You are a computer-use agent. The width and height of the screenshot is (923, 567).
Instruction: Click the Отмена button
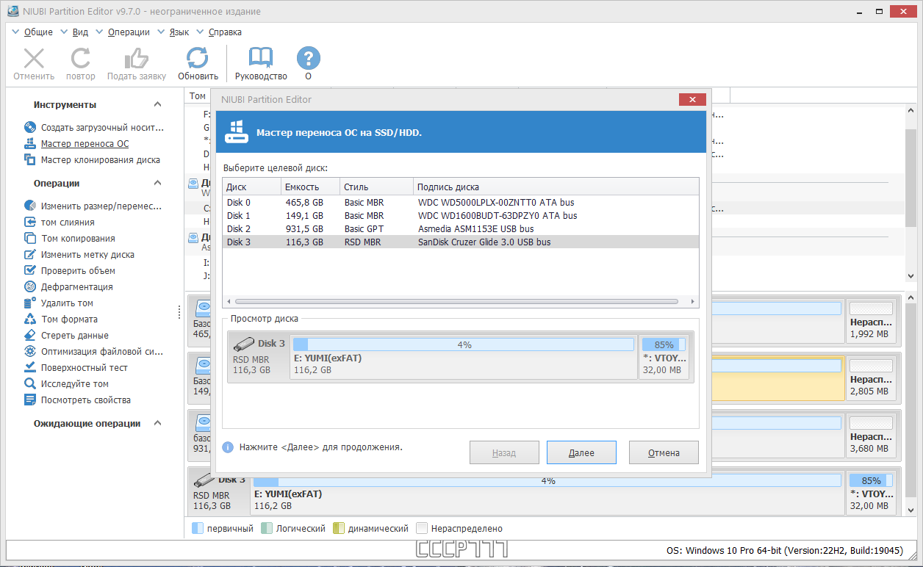tap(664, 452)
